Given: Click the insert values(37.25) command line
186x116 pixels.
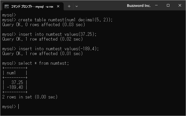Looking at the screenshot, I should point(49,34).
